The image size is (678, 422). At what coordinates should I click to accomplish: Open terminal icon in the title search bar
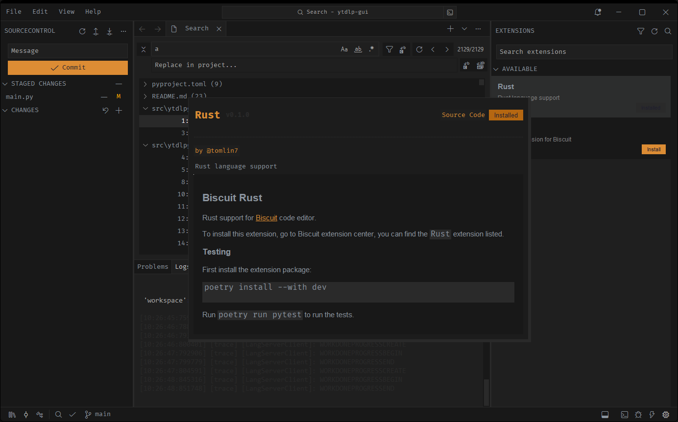(449, 12)
